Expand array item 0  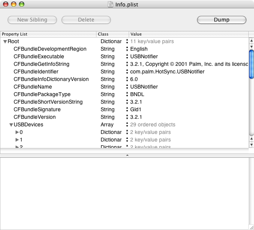pyautogui.click(x=17, y=132)
